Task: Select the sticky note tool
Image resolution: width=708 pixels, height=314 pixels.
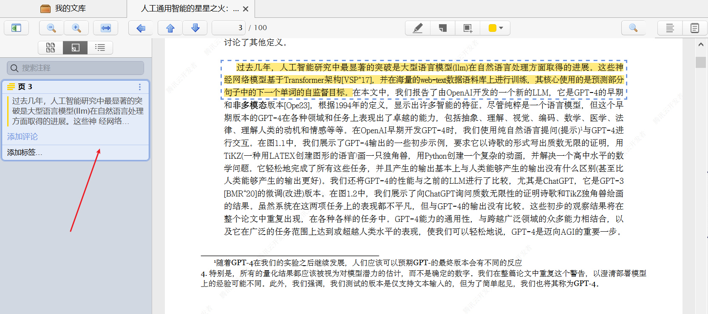Action: click(443, 28)
